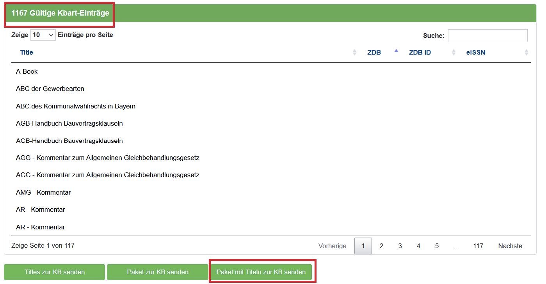The height and width of the screenshot is (284, 546).
Task: Sort table by Title column header
Action: (27, 52)
